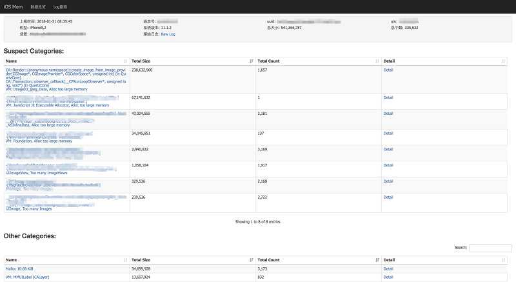Open the data overview navigation item
Image resolution: width=516 pixels, height=282 pixels.
coord(38,7)
